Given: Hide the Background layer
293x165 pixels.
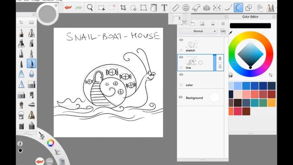Looking at the screenshot, I should 181,97.
